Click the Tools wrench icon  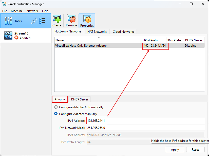pos(8,21)
